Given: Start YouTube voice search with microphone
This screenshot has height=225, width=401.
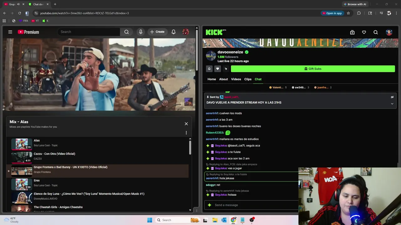Looking at the screenshot, I should 141,32.
